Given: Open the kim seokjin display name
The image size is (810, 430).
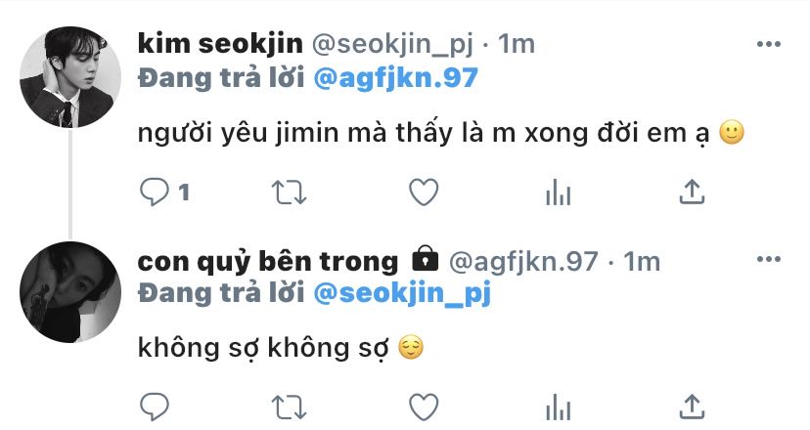Looking at the screenshot, I should pyautogui.click(x=220, y=44).
